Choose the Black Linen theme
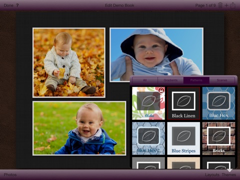This screenshot has width=240, height=180. click(183, 103)
